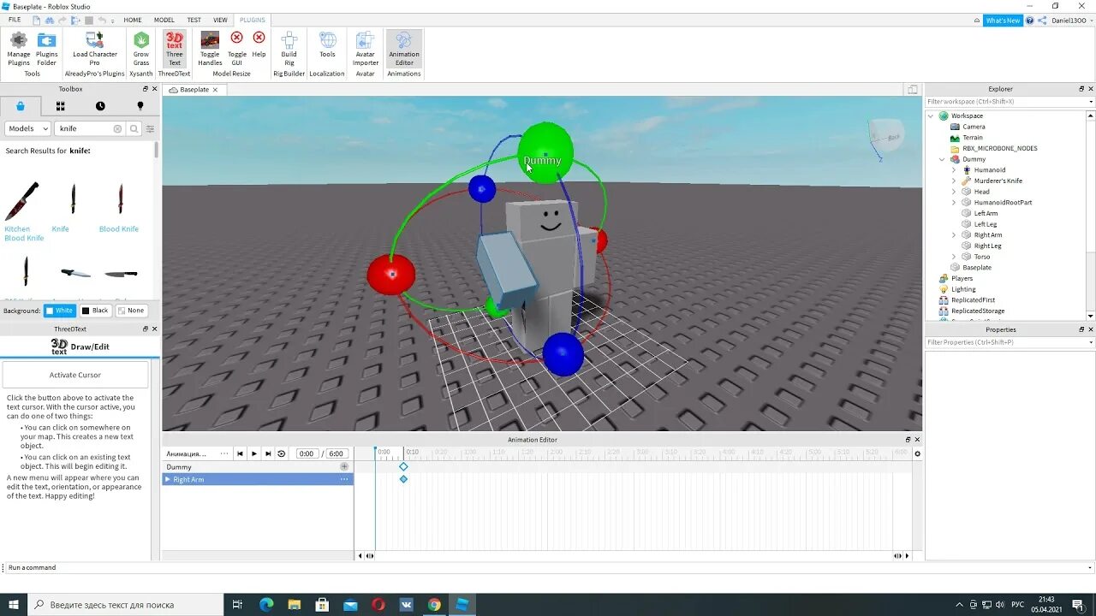Viewport: 1096px width, 616px height.
Task: Click the Windows search box
Action: tap(127, 605)
